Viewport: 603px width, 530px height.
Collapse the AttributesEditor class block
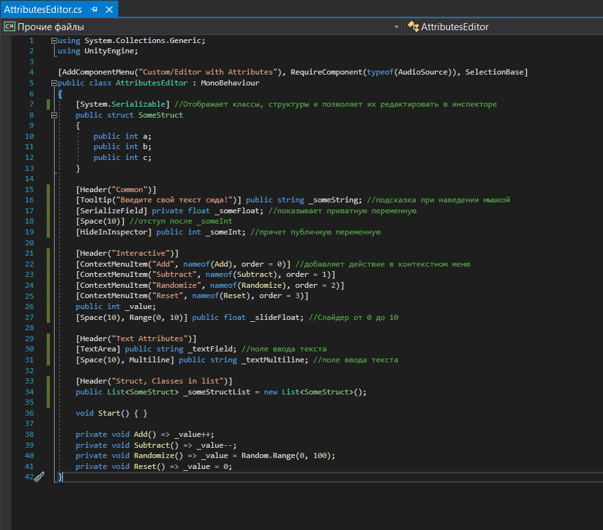54,83
